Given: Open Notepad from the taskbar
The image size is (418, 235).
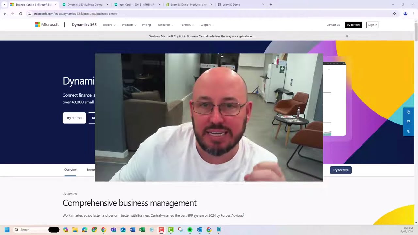Looking at the screenshot, I should 219,230.
